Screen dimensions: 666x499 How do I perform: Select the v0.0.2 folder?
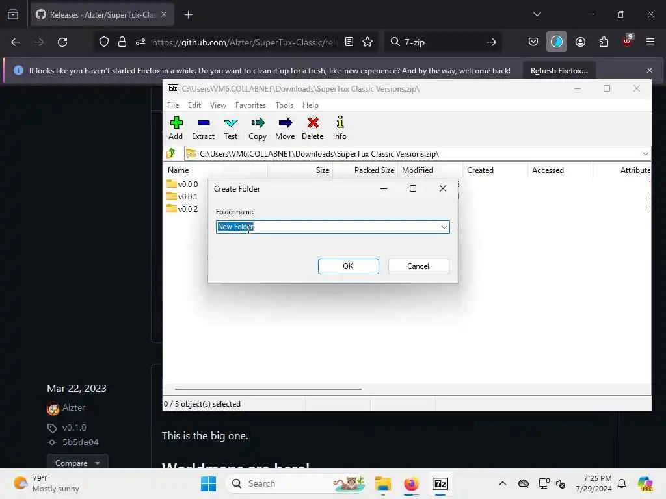coord(183,209)
